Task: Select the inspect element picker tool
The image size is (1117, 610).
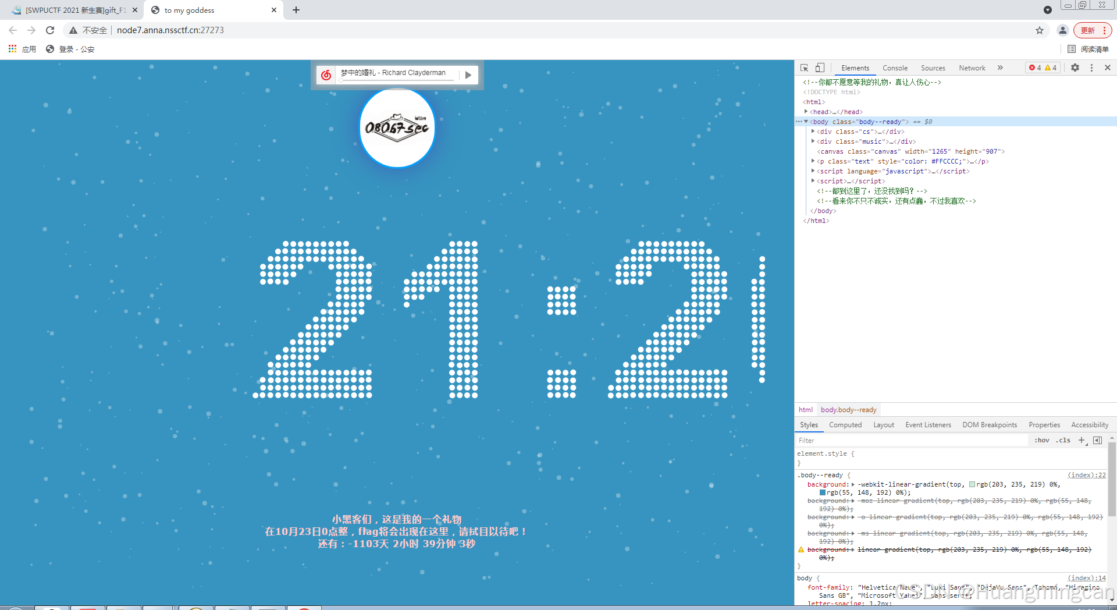Action: (x=805, y=68)
